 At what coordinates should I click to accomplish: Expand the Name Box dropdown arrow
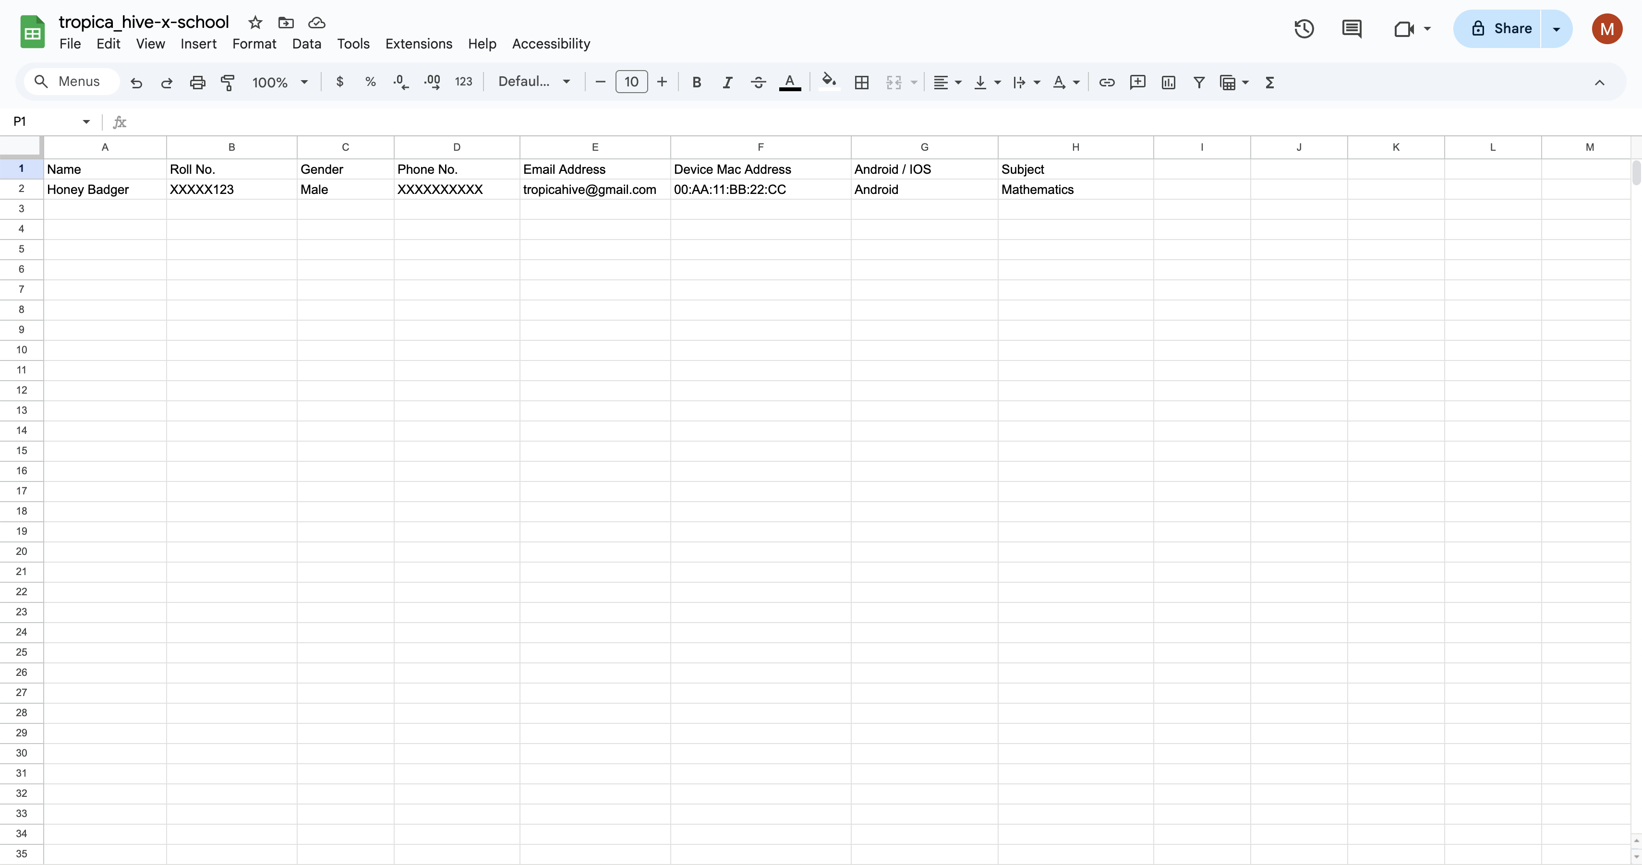point(86,122)
